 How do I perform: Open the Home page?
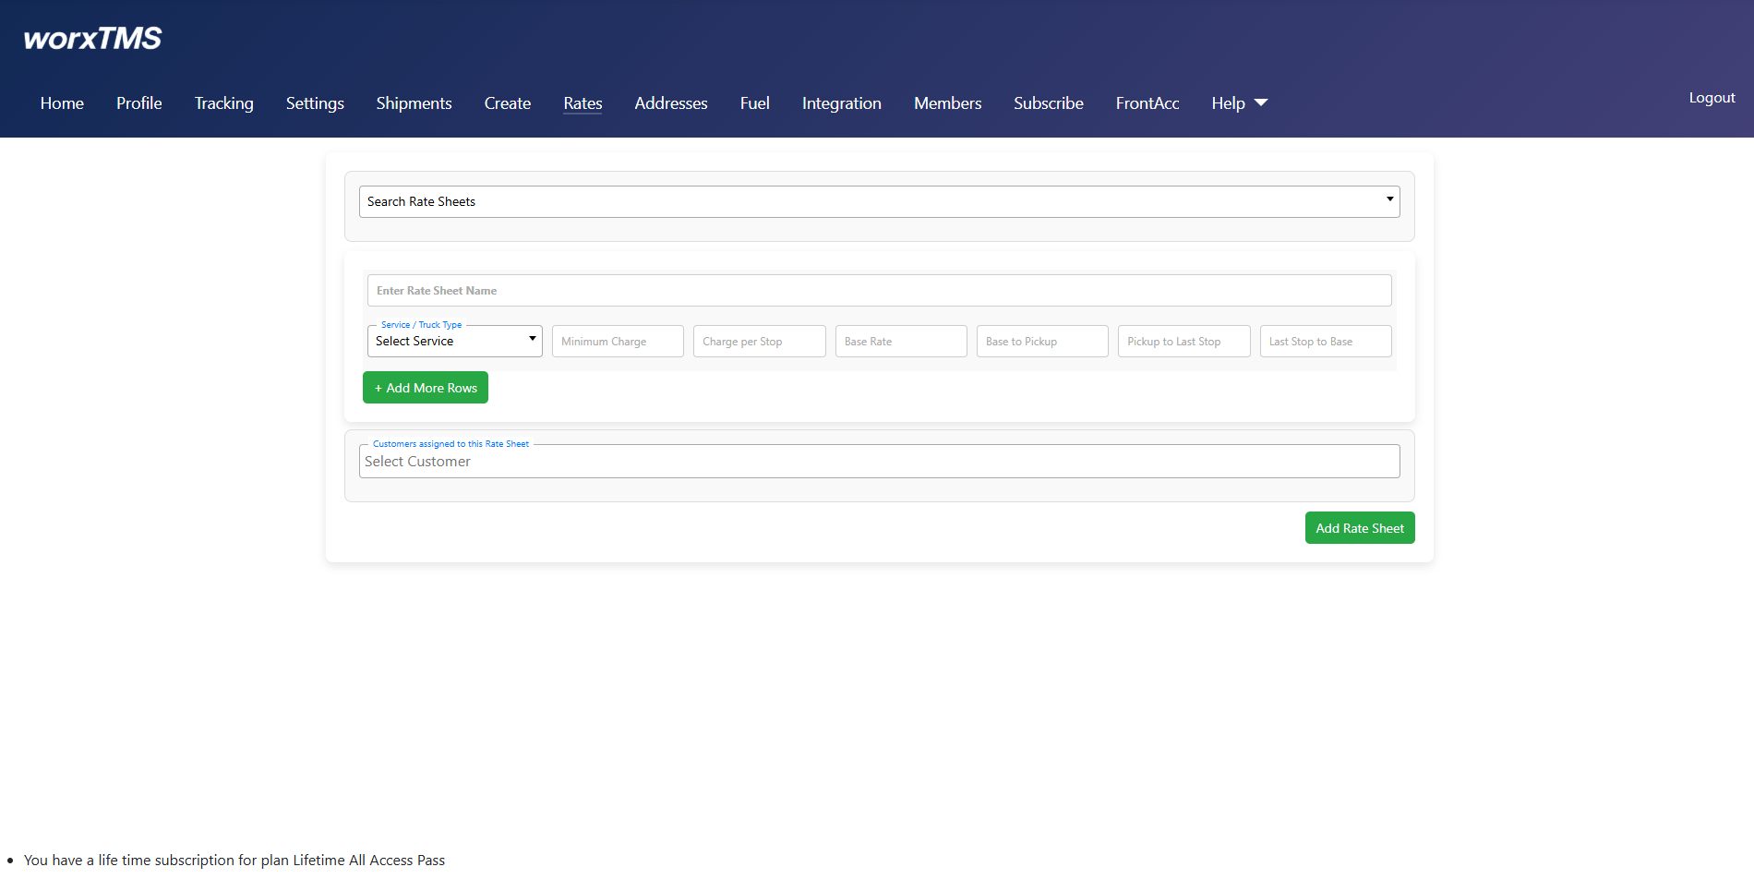point(62,103)
